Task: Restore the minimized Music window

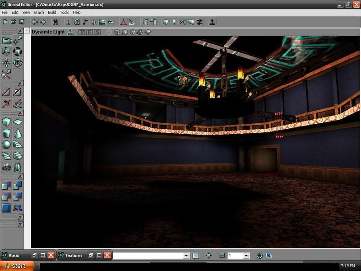Action: [35, 255]
